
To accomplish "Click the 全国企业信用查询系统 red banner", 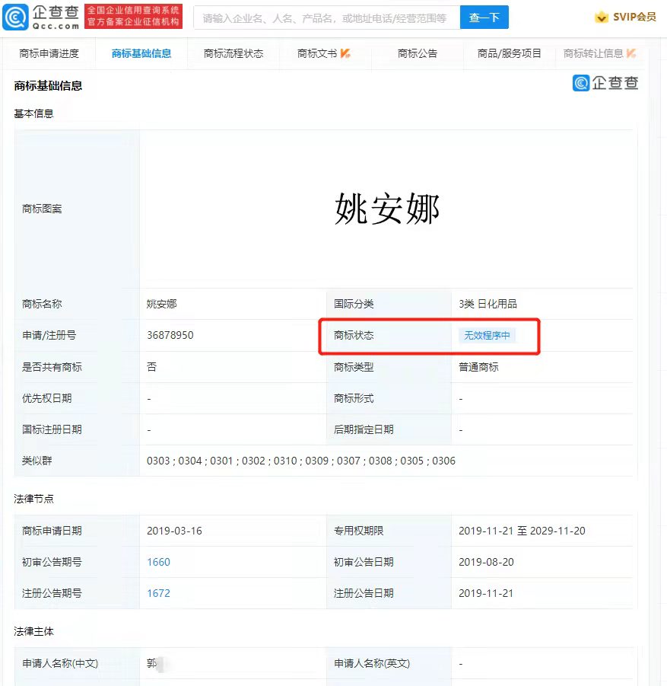I will tap(133, 17).
